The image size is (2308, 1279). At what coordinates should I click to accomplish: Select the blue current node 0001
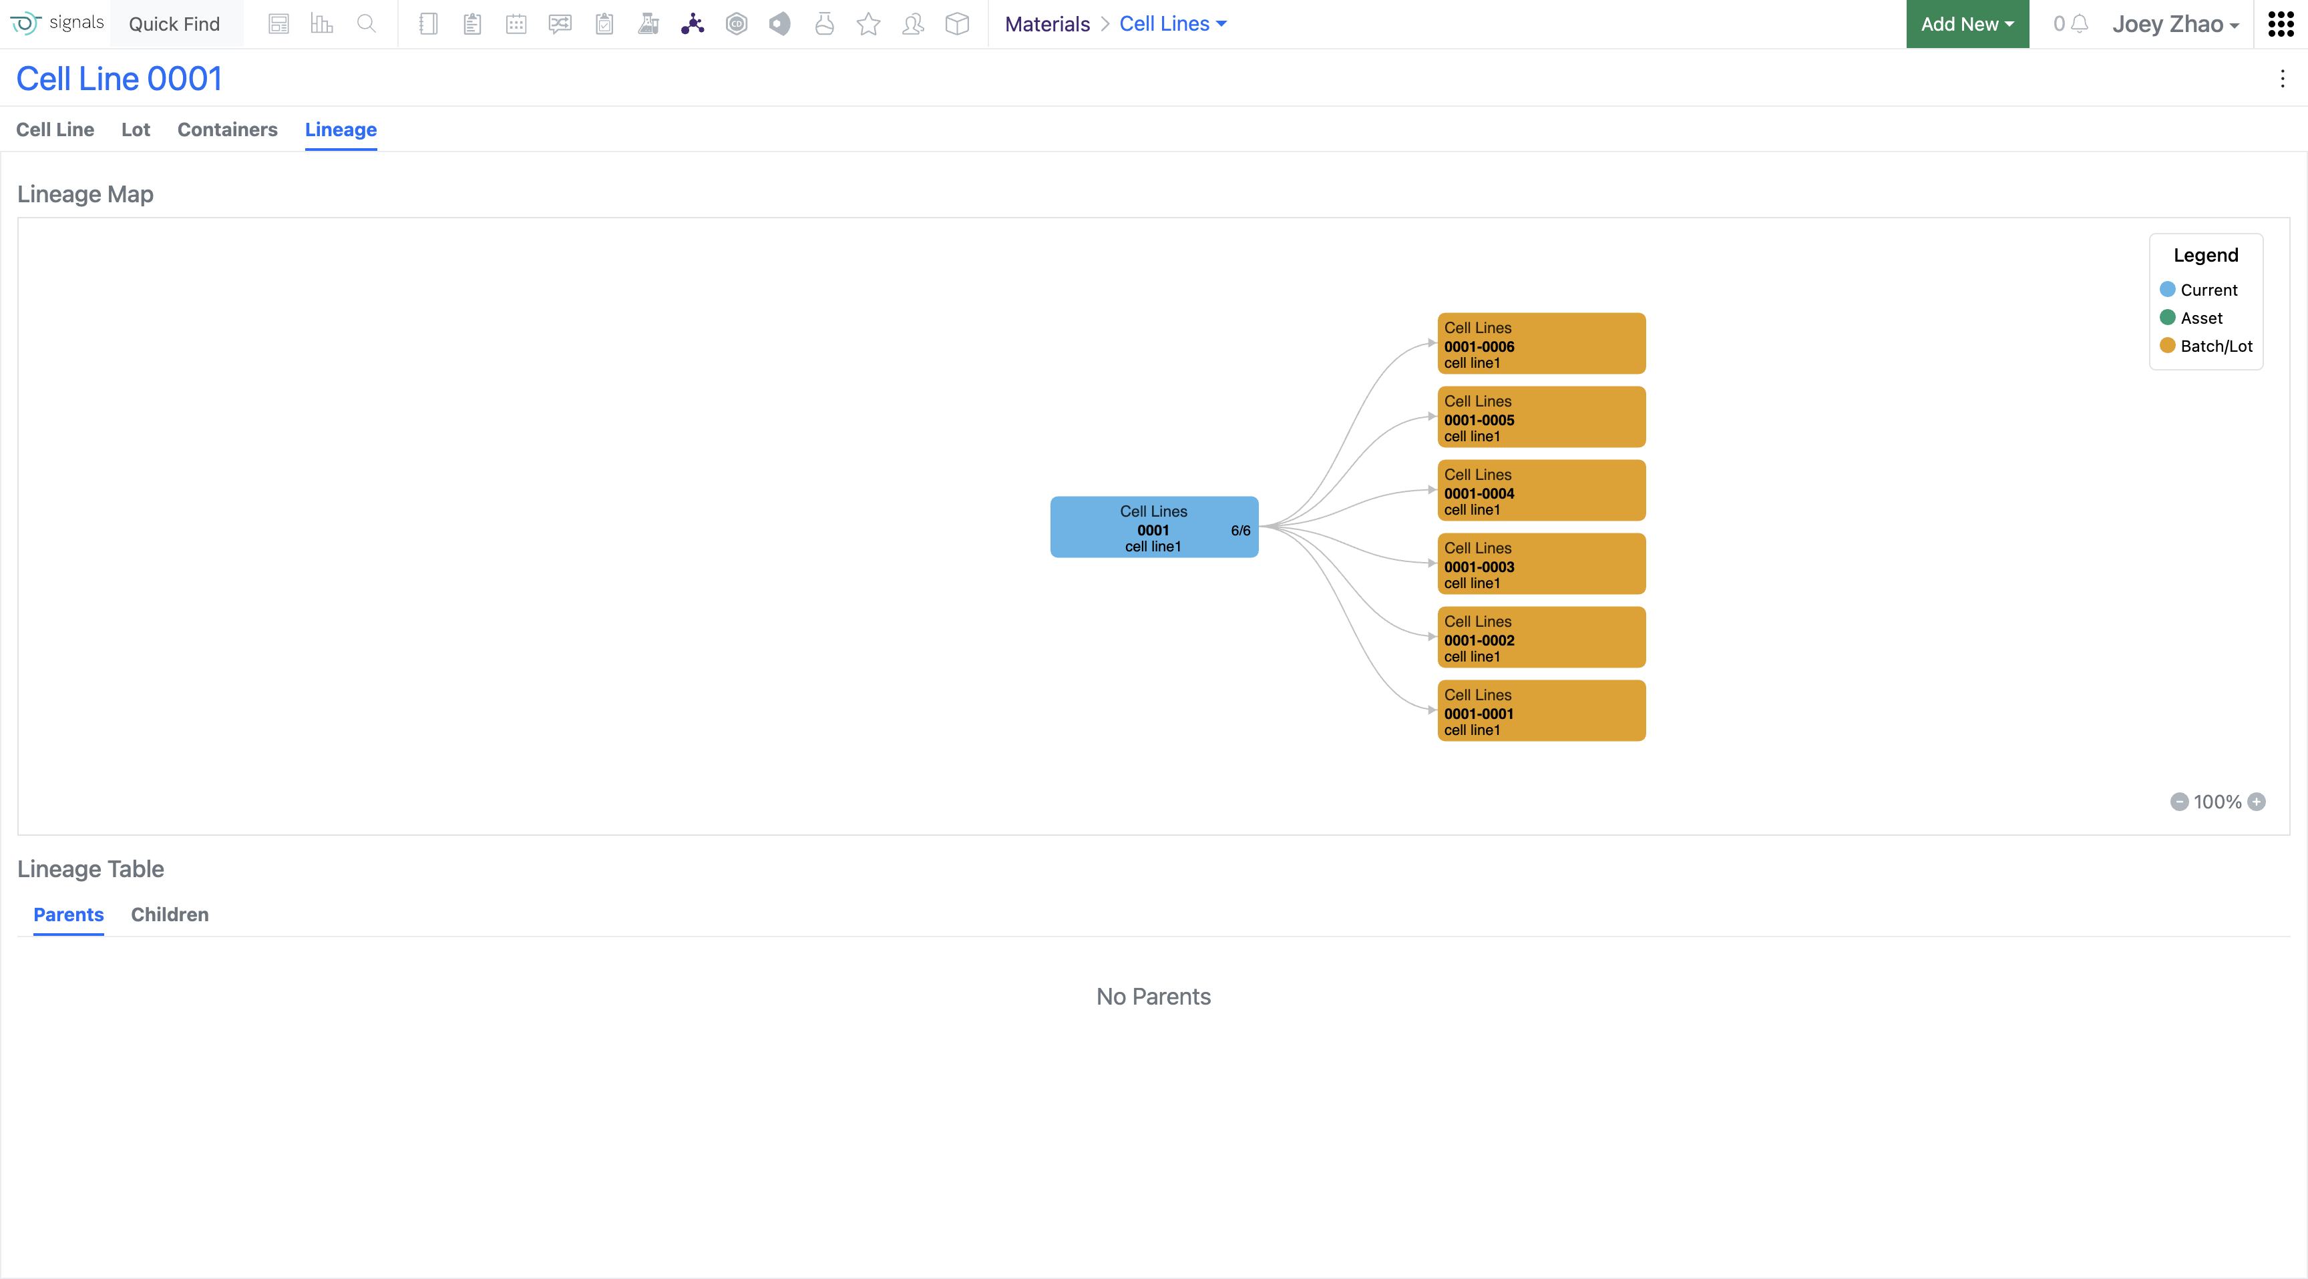pyautogui.click(x=1154, y=527)
